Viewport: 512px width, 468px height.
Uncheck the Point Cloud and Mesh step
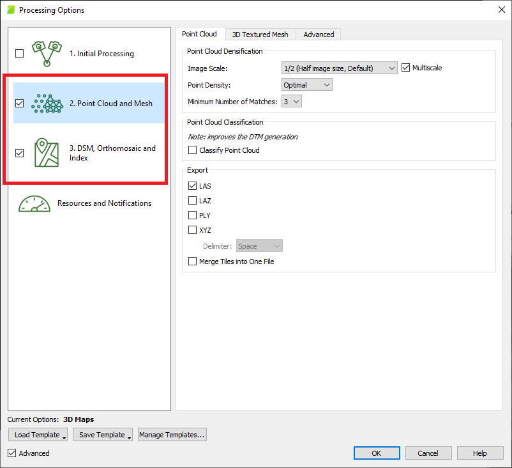click(19, 103)
